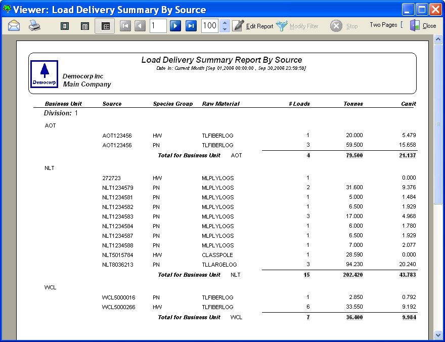Click the printer icon
Screen dimensions: 445x342
(34, 26)
